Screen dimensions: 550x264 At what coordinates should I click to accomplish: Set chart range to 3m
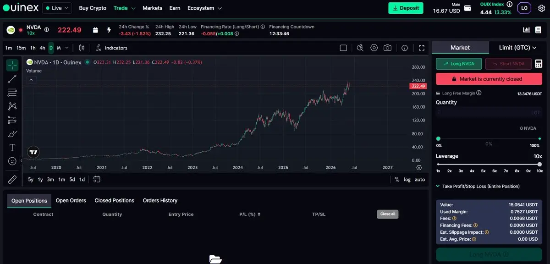pyautogui.click(x=50, y=180)
